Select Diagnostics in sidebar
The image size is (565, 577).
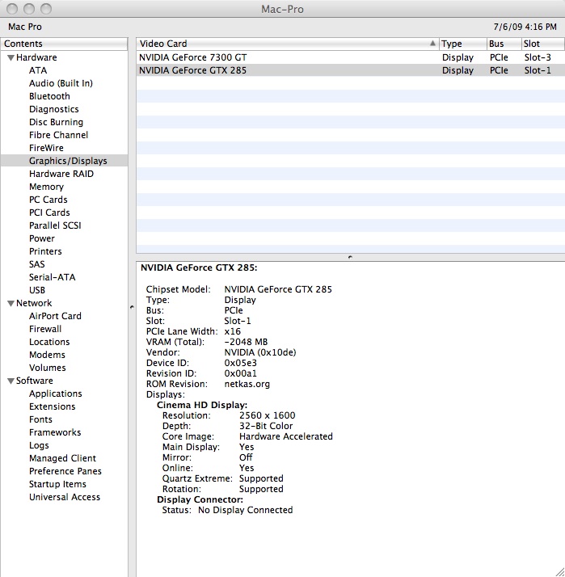[x=53, y=109]
